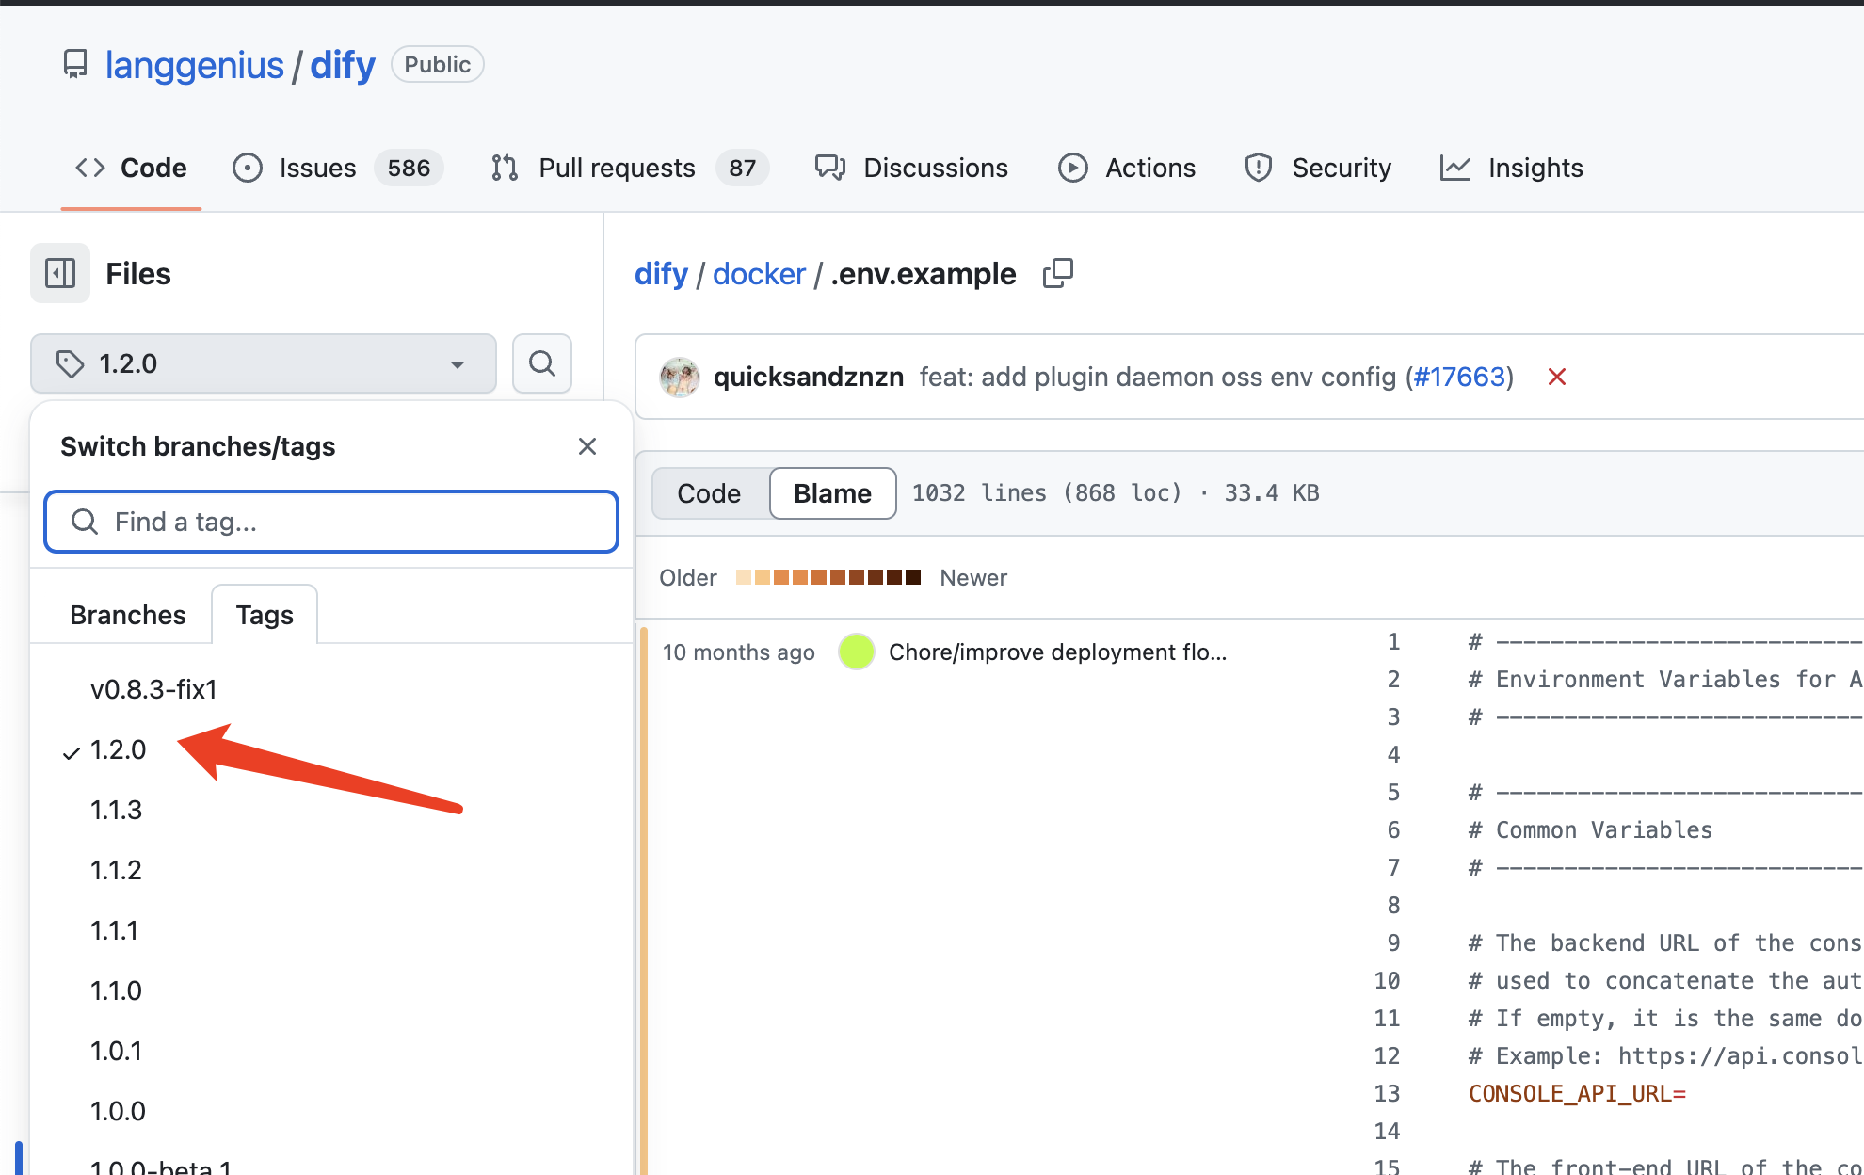Collapse the Files side panel icon
The width and height of the screenshot is (1864, 1175).
click(x=60, y=273)
